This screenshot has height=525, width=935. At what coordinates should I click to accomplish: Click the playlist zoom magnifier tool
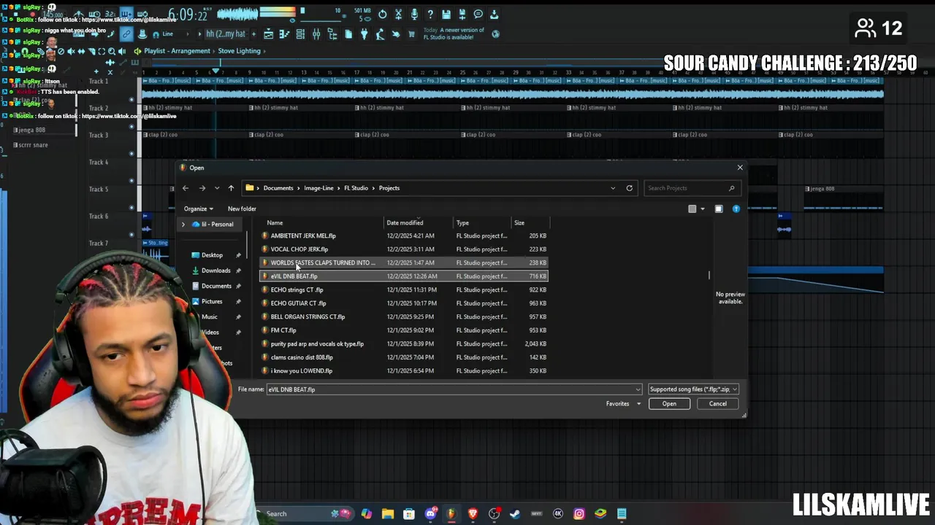112,51
